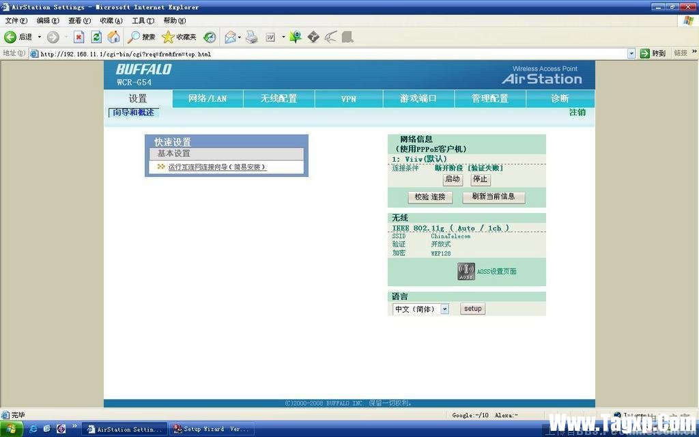Open the address bar dropdown arrow

pyautogui.click(x=631, y=53)
